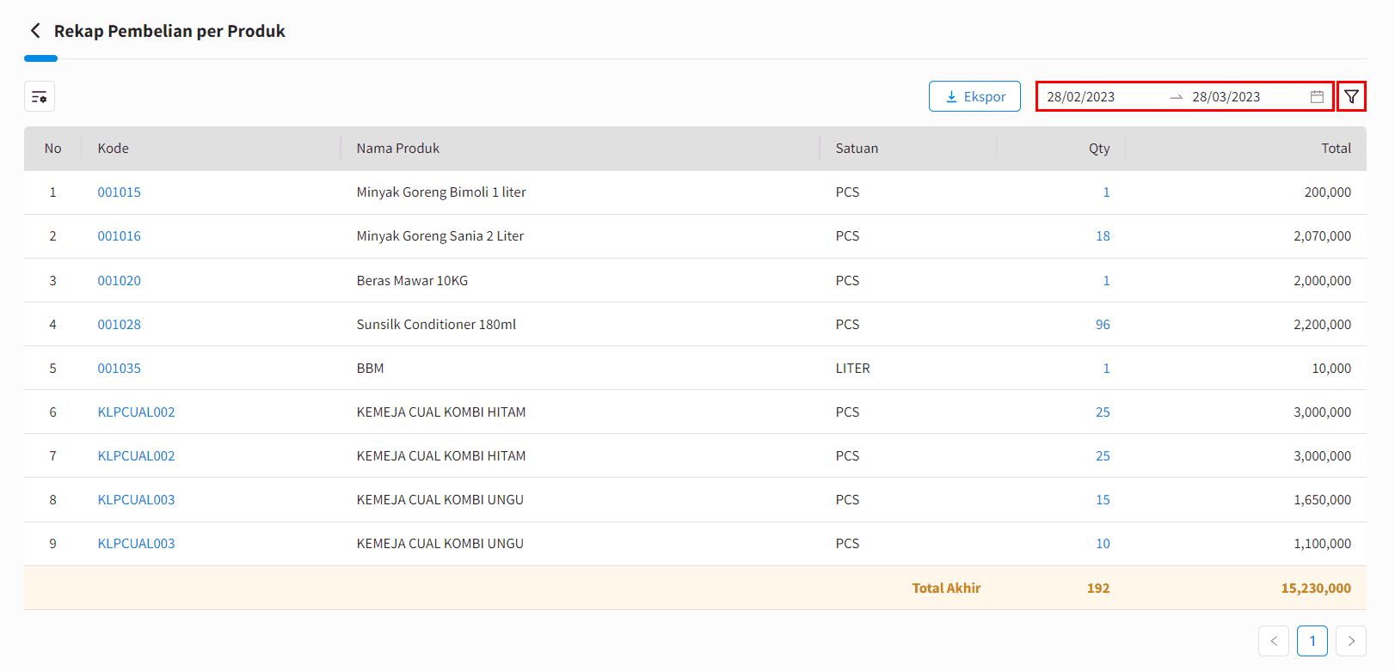Open product code 001028 link
The width and height of the screenshot is (1395, 671).
click(x=120, y=325)
